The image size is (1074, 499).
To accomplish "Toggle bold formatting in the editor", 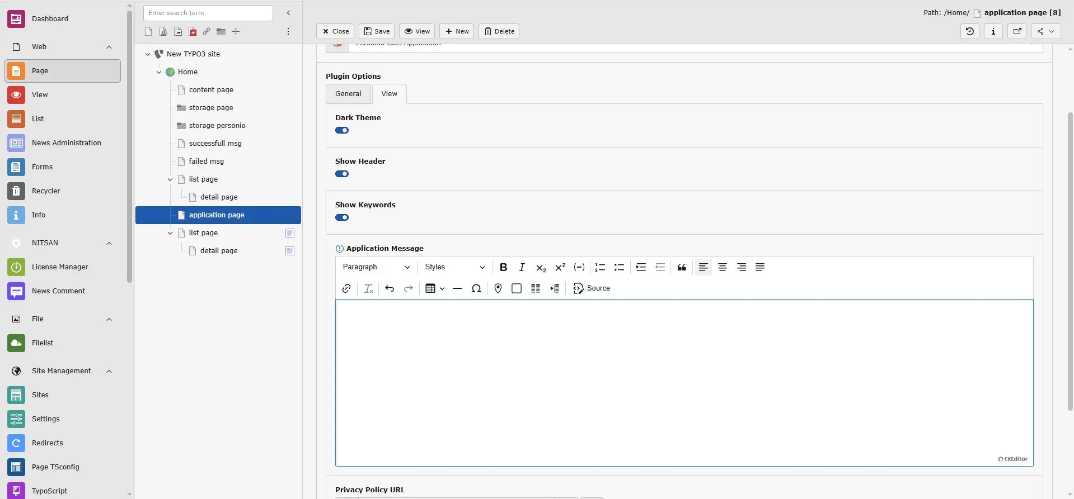I will (503, 267).
